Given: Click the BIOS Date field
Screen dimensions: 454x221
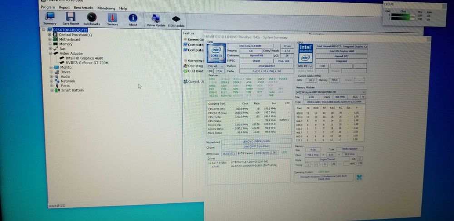Looking at the screenshot, I should click(229, 153).
